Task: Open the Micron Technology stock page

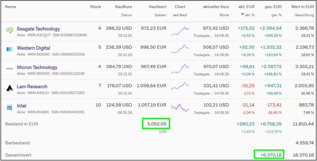Action: click(37, 67)
